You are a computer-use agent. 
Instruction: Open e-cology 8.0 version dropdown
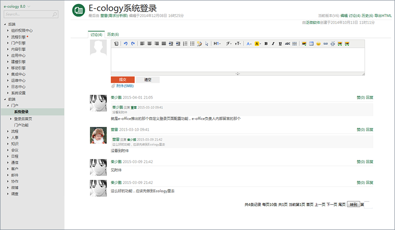17,6
